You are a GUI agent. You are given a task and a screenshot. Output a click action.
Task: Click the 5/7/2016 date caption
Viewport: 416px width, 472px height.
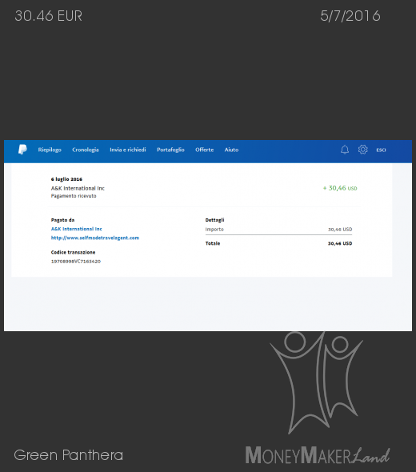[350, 16]
